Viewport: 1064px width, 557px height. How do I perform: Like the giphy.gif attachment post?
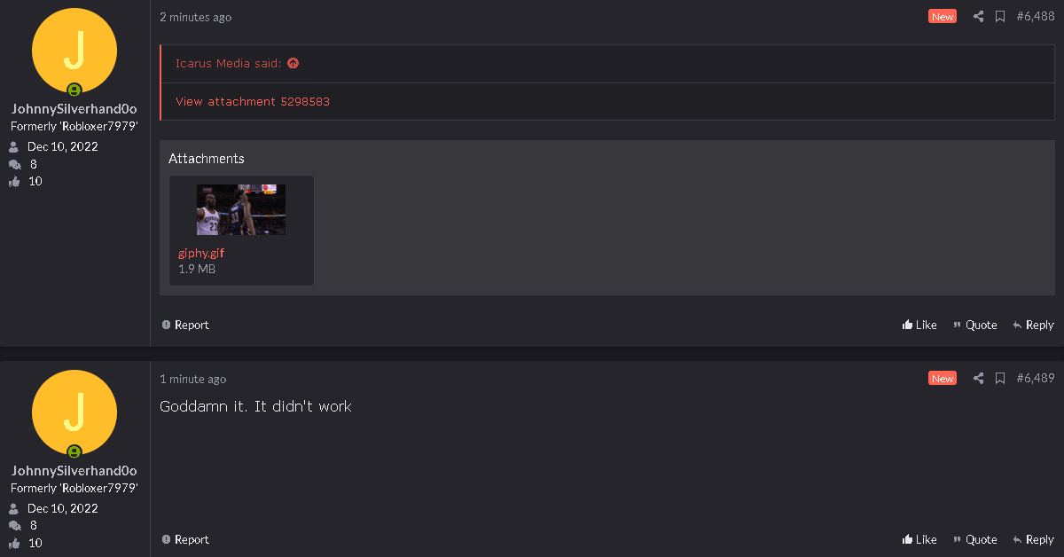click(919, 325)
